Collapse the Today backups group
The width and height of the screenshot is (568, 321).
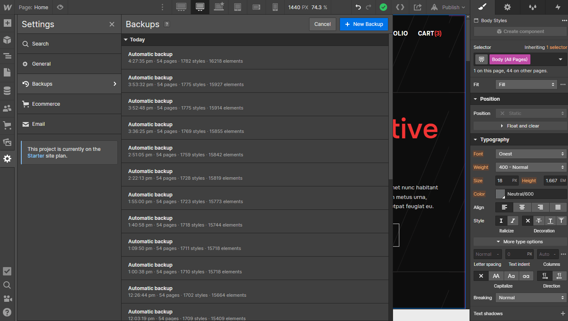126,40
